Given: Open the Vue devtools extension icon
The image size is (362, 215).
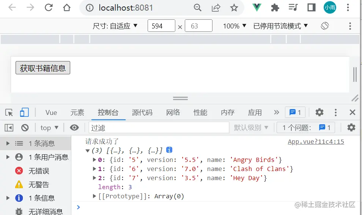Looking at the screenshot, I should point(257,8).
